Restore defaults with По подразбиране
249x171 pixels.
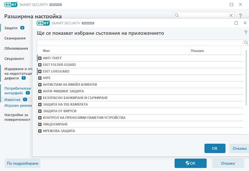click(22, 163)
